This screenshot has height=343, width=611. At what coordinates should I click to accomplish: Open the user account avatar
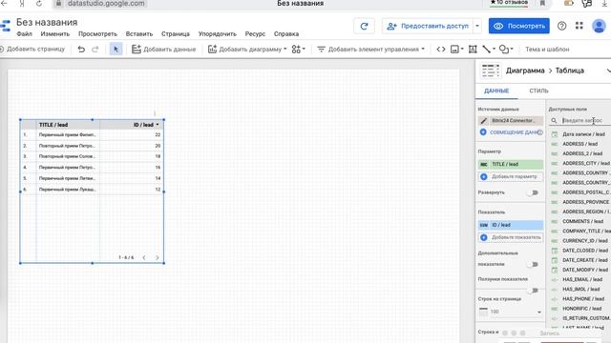pyautogui.click(x=599, y=26)
